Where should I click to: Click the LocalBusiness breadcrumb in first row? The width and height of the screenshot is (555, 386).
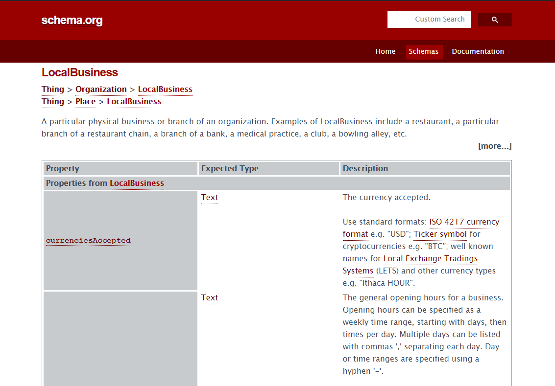pyautogui.click(x=165, y=89)
